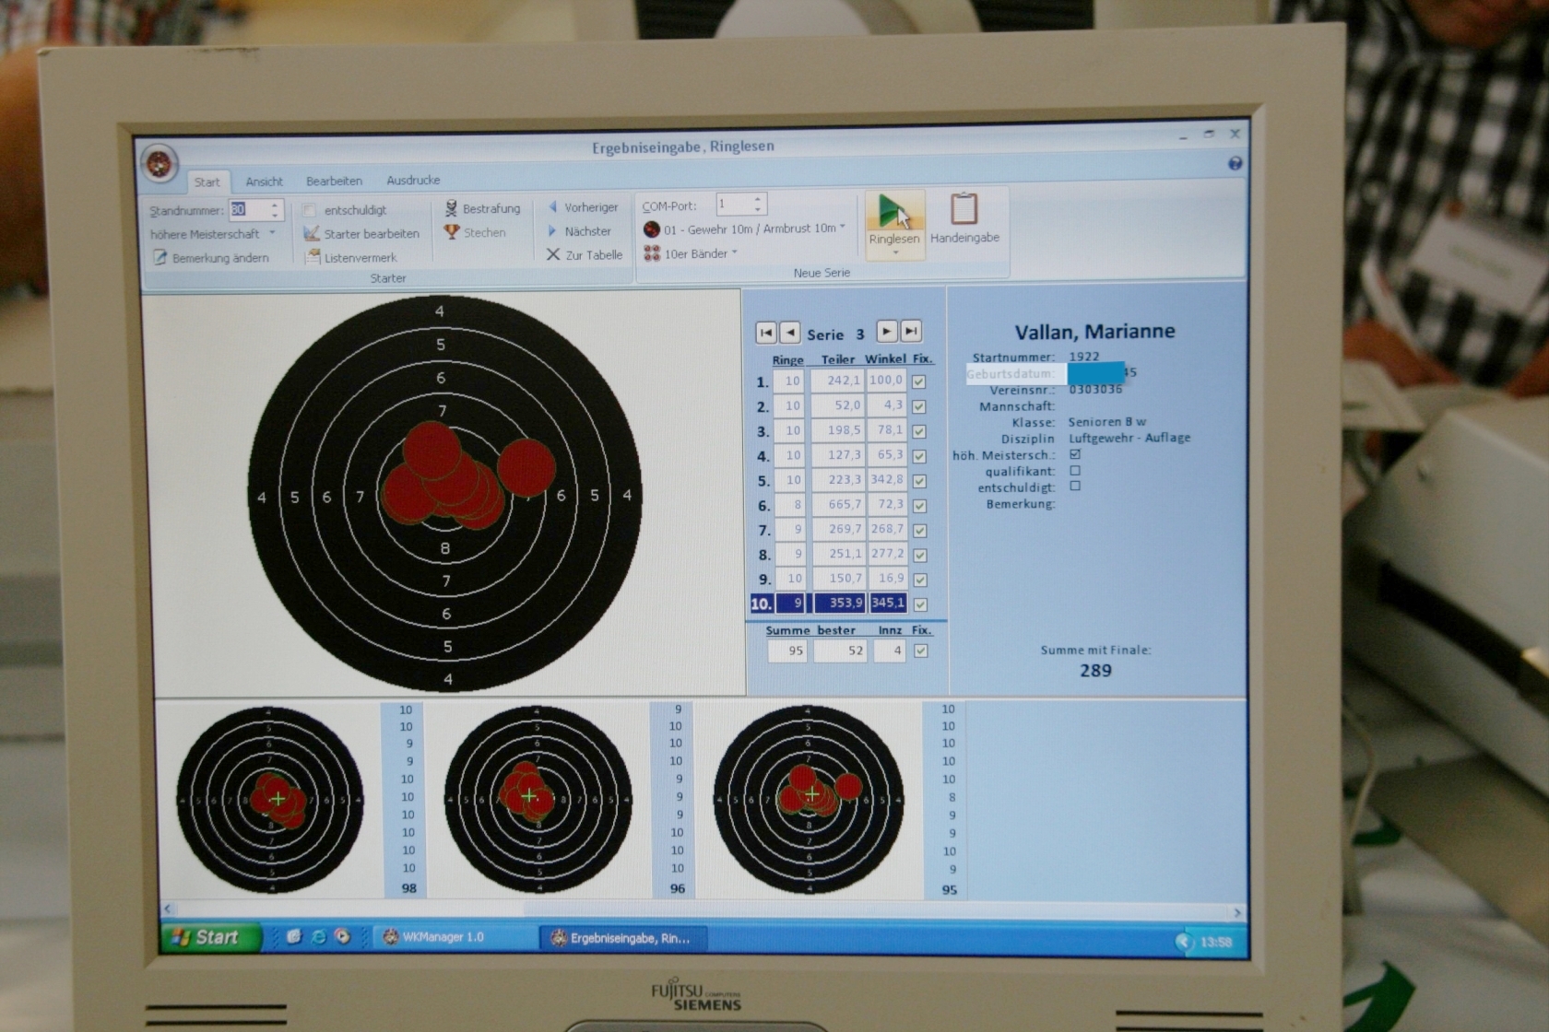Open Handeingabe clipboard icon

[x=964, y=209]
